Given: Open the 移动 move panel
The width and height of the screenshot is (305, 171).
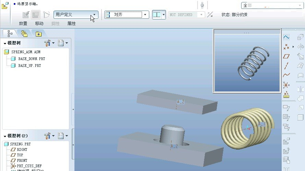Looking at the screenshot, I should [39, 24].
